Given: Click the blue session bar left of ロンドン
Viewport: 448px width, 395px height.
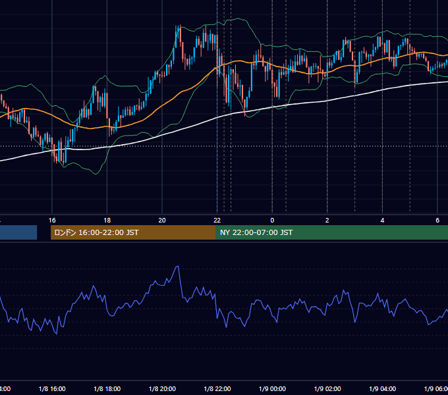Looking at the screenshot, I should (18, 232).
